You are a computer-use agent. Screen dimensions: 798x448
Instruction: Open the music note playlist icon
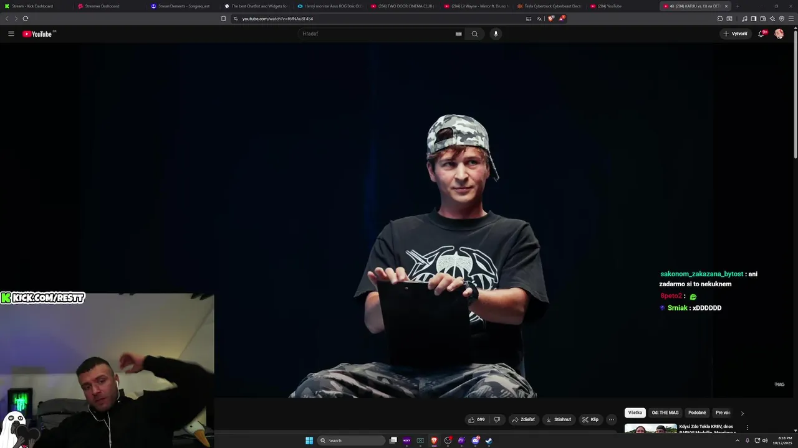(x=744, y=19)
